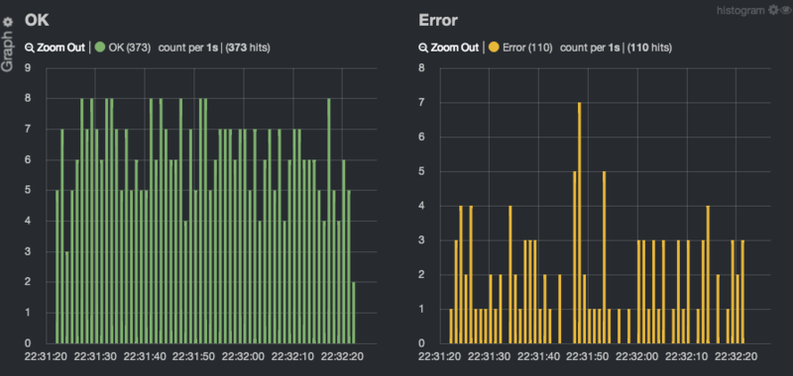Open histogram panel settings gear
The image size is (793, 376).
773,10
